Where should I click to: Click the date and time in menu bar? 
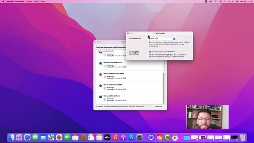click(x=244, y=2)
